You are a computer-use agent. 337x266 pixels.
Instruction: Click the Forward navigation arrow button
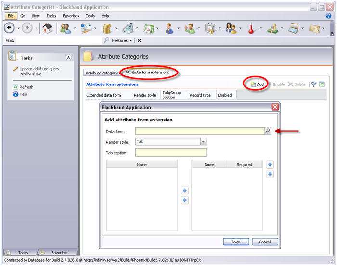coord(27,28)
